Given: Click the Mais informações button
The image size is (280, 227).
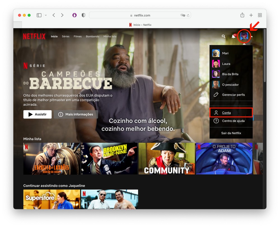Looking at the screenshot, I should point(76,114).
